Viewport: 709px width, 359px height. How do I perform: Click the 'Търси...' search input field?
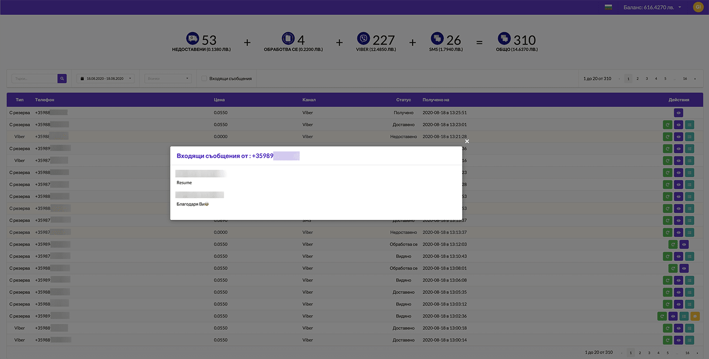tap(34, 79)
